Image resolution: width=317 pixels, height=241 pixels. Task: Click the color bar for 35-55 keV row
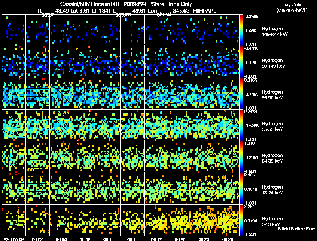click(x=241, y=125)
